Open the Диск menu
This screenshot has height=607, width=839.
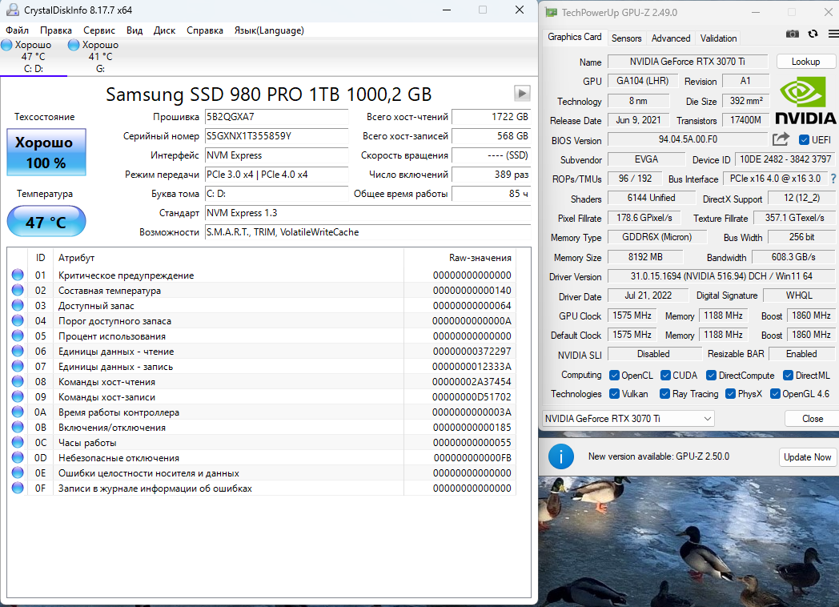pyautogui.click(x=164, y=30)
